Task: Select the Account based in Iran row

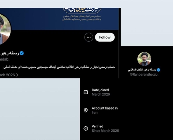Action: coord(101,110)
